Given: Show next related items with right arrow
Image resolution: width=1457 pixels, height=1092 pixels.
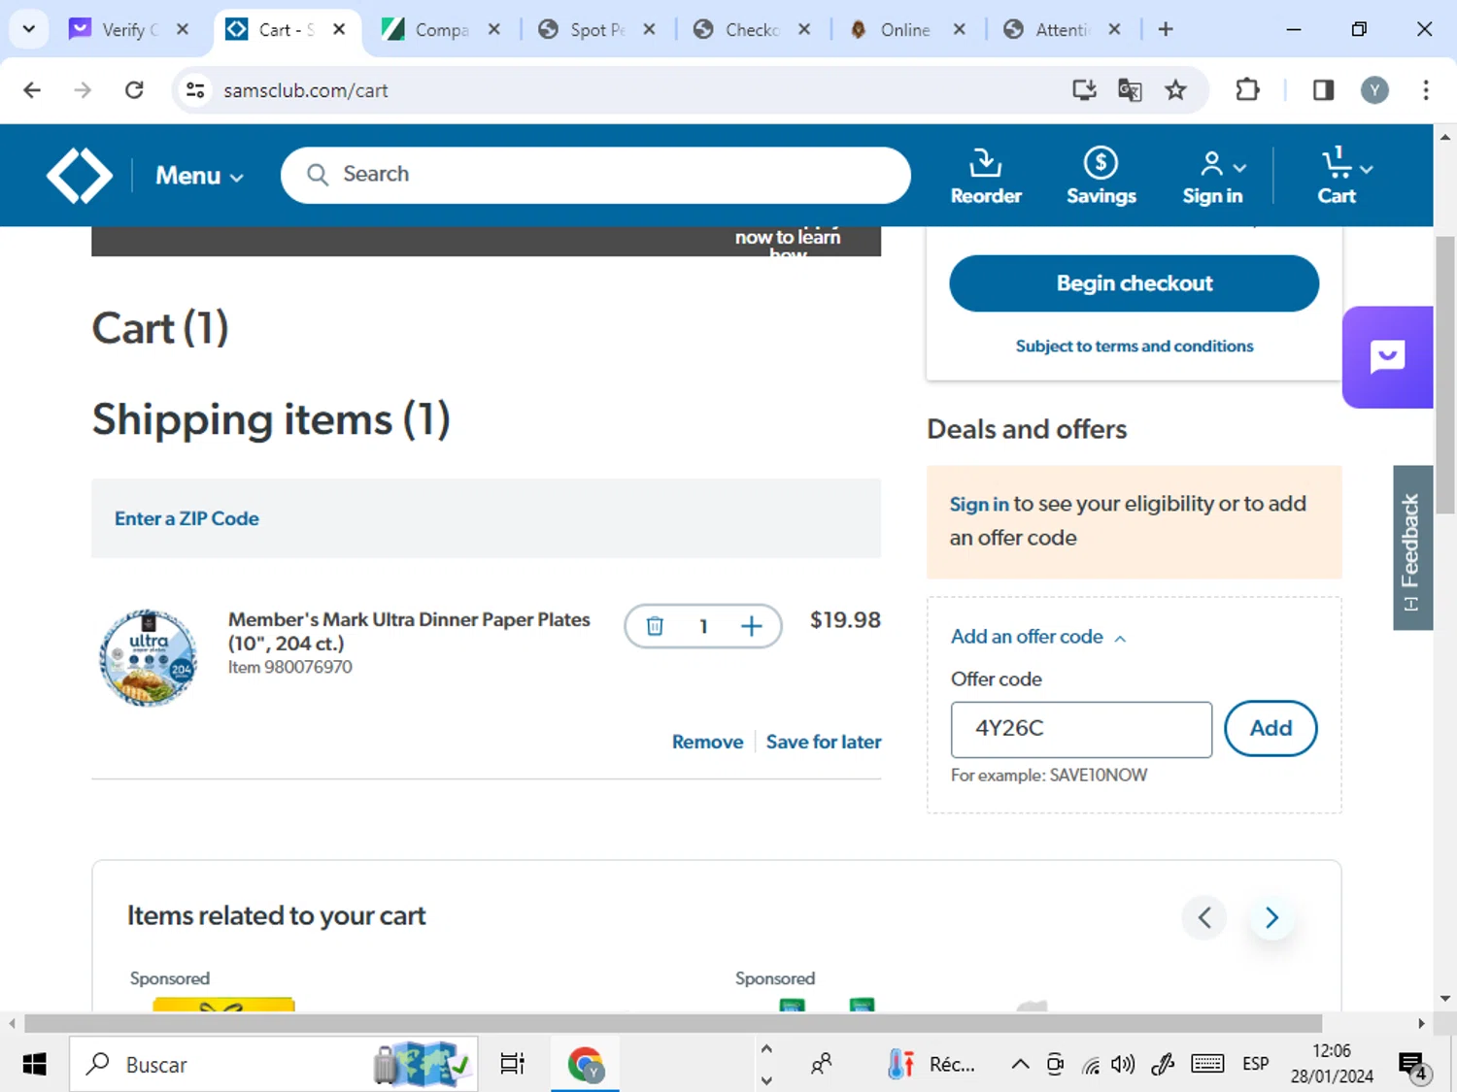Looking at the screenshot, I should (x=1271, y=917).
